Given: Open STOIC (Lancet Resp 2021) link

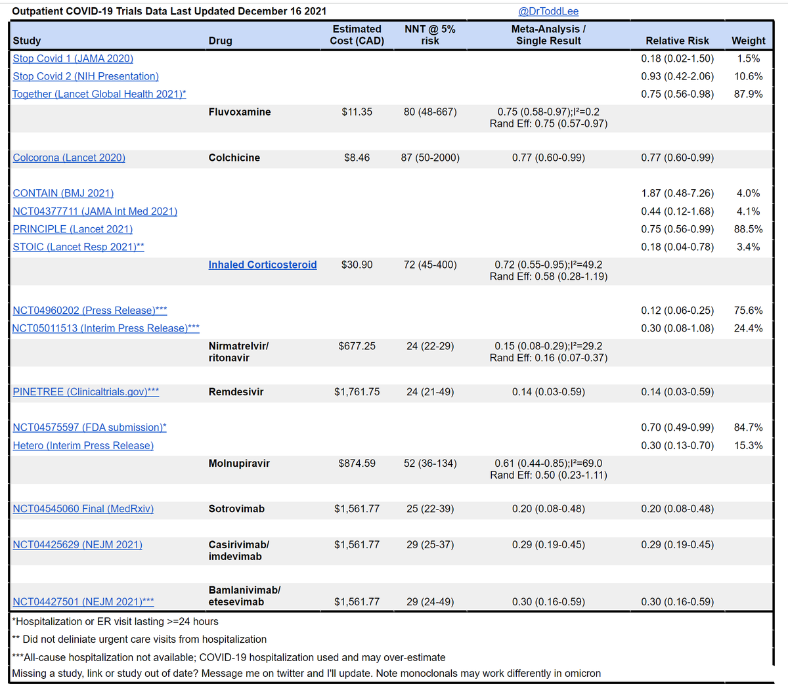Looking at the screenshot, I should pos(78,247).
